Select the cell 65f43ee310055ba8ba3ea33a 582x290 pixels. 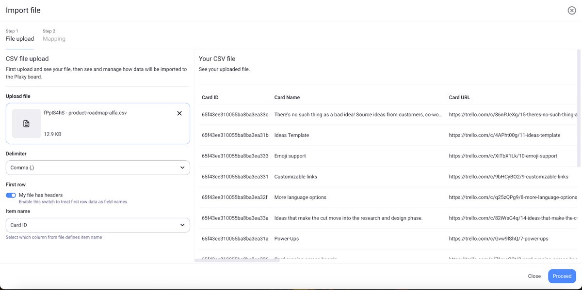tap(235, 218)
